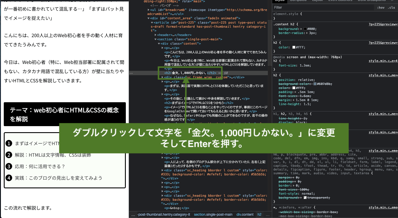Click the .content h2 selector text
Viewport: 398px width, 218px height.
point(285,24)
